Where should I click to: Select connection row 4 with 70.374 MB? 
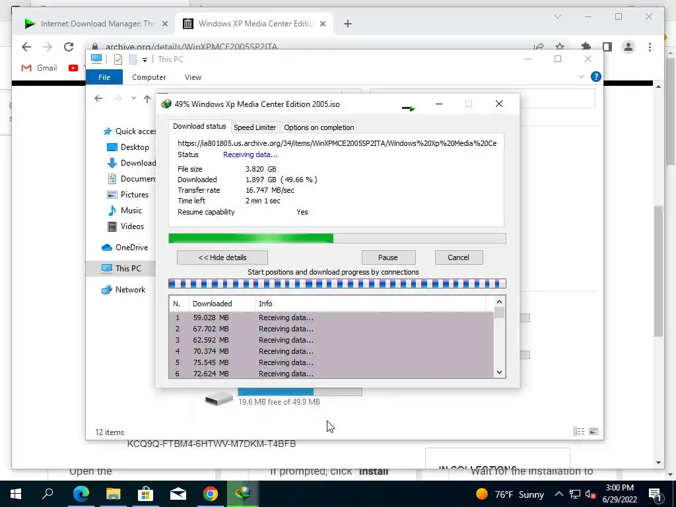(331, 351)
